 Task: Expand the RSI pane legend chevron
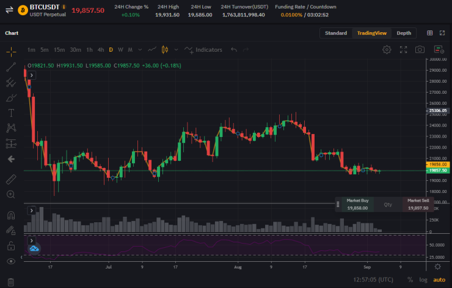pos(31,241)
